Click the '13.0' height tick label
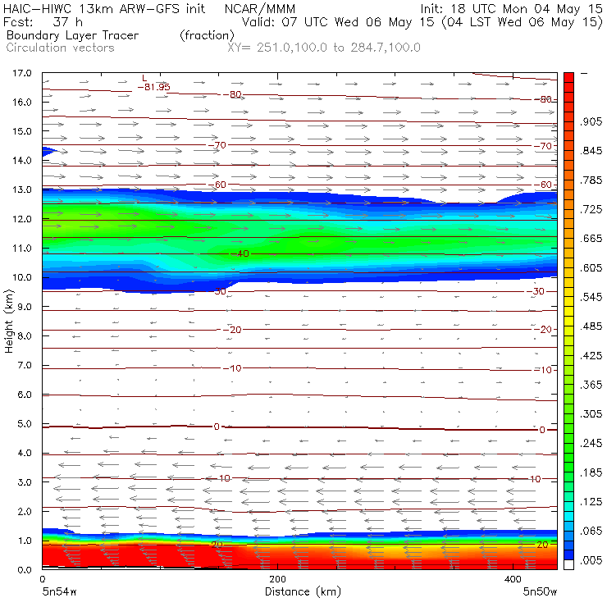The image size is (607, 607). pos(22,189)
